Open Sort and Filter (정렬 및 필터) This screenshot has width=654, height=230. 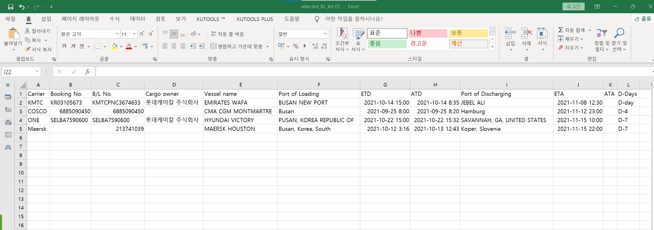click(x=602, y=40)
